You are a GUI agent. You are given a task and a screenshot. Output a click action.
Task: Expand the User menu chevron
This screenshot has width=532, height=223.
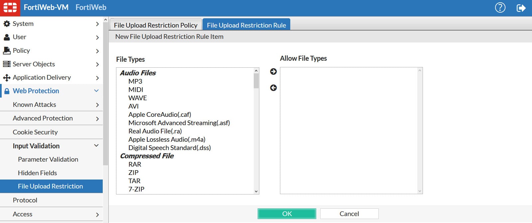pos(97,37)
